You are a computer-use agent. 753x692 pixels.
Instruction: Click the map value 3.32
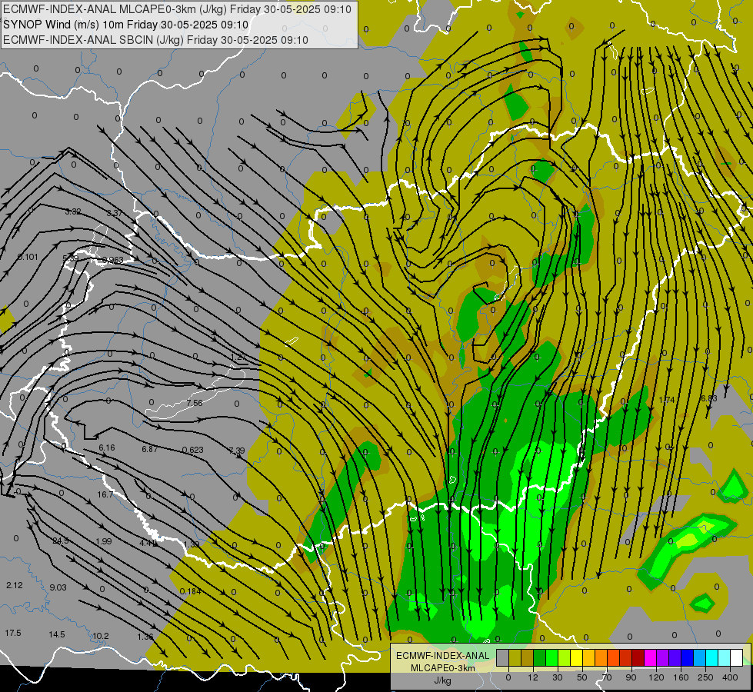[x=72, y=211]
